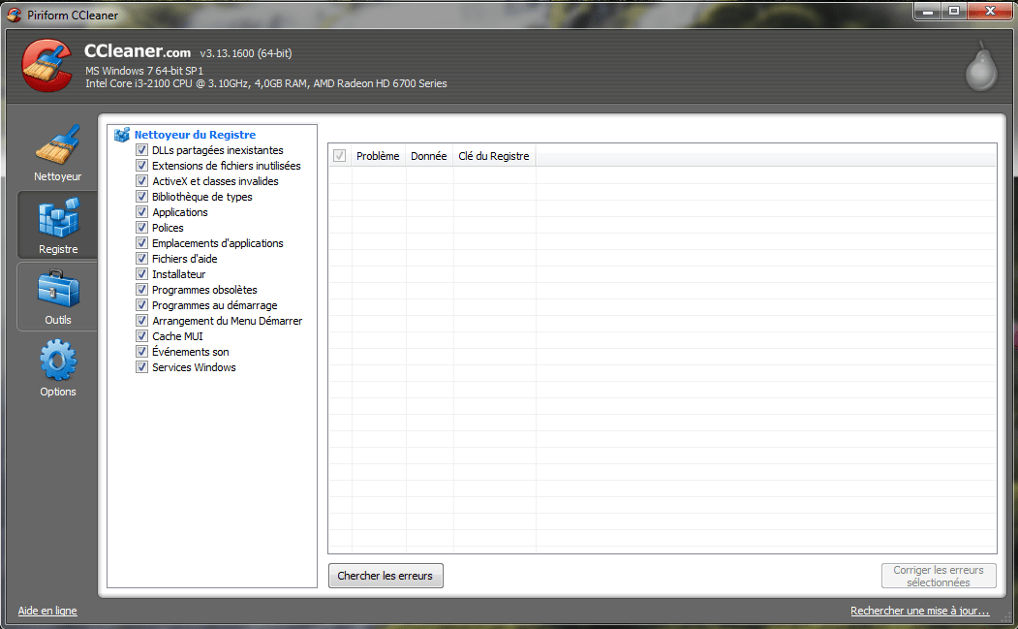Open the Aide en ligne link
Screen dimensions: 1018x629
[x=46, y=611]
